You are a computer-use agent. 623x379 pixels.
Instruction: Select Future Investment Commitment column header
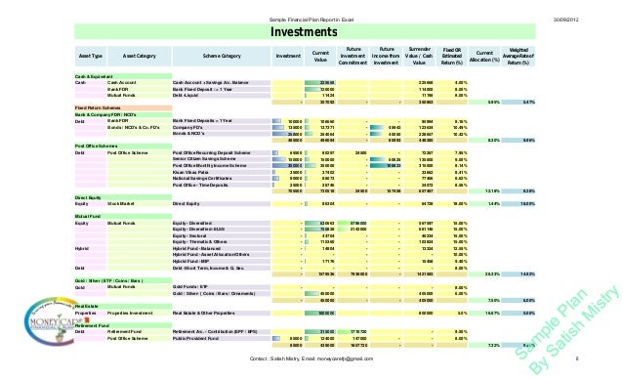[353, 56]
